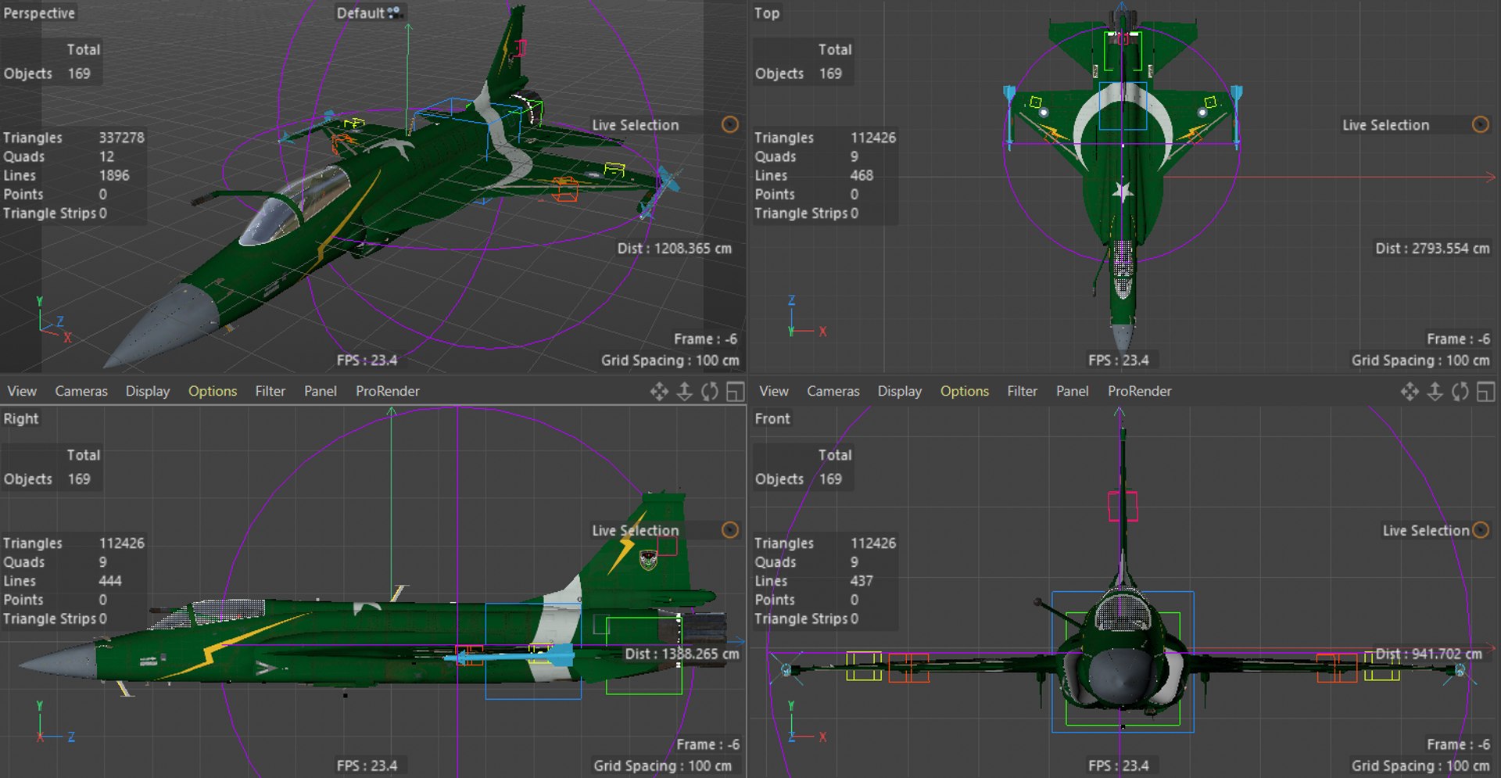Viewport: 1501px width, 778px height.
Task: Click the orbit rotate icon above Right viewport
Action: tap(710, 392)
